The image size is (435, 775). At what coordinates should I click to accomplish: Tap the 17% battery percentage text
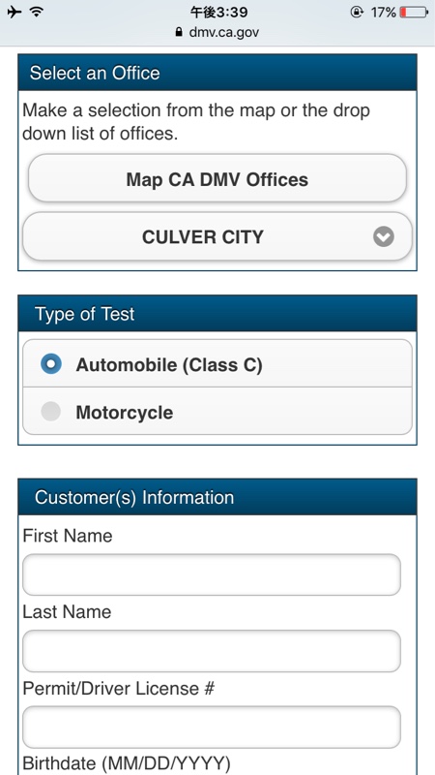(383, 13)
